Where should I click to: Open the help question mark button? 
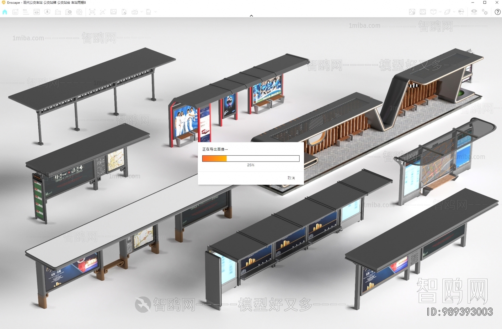498,12
